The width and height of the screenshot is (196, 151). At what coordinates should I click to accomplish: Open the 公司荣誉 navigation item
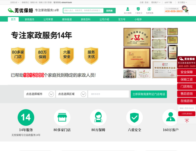48,19
